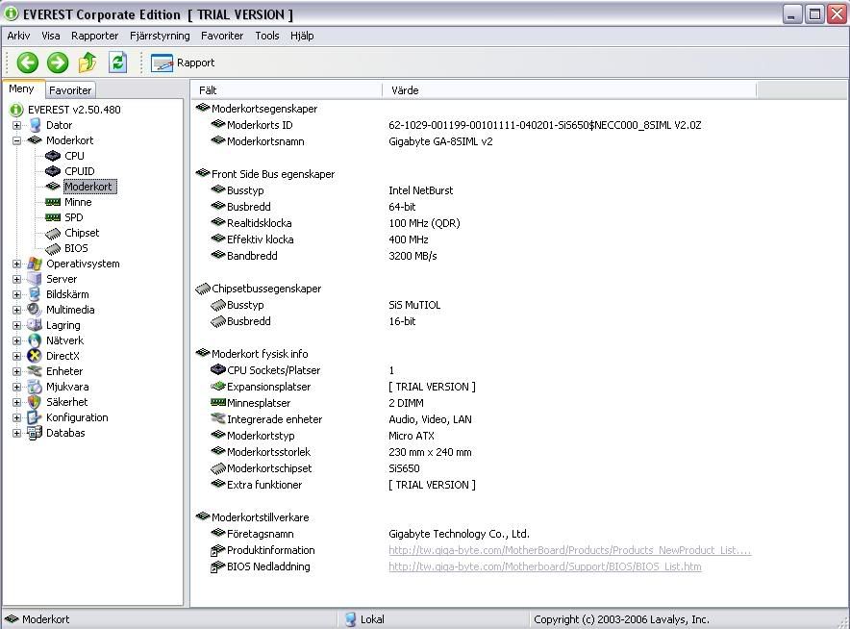Collapse the Moderkort tree node
Image resolution: width=850 pixels, height=629 pixels.
click(x=16, y=140)
